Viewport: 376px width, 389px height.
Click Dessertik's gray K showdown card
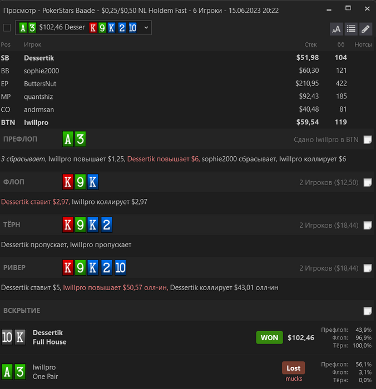tap(20, 337)
